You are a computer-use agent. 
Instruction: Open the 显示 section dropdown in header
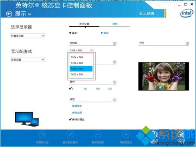tap(23, 14)
